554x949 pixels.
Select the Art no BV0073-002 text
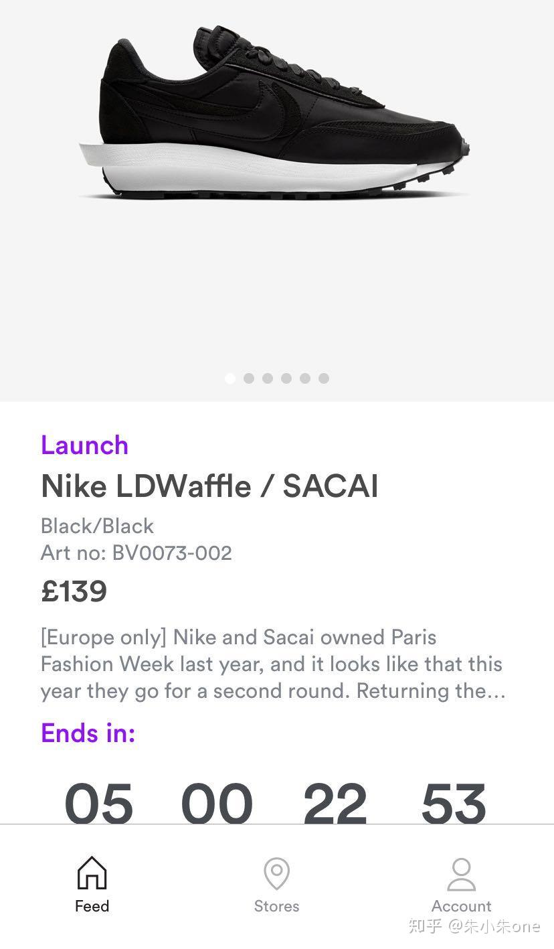(136, 553)
